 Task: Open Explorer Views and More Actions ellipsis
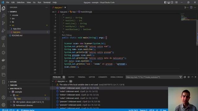click(47, 7)
